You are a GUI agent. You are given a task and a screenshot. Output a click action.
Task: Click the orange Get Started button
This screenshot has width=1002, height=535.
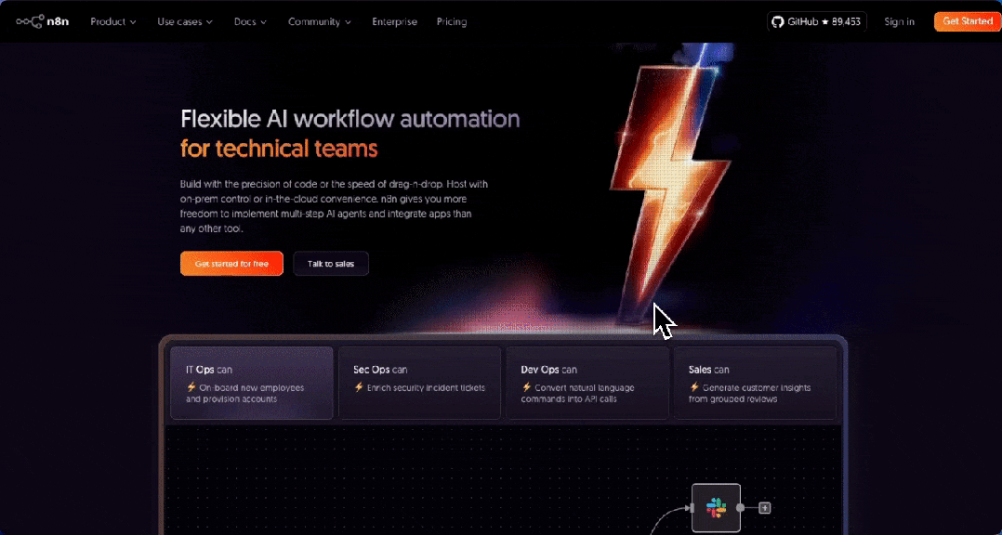tap(968, 21)
